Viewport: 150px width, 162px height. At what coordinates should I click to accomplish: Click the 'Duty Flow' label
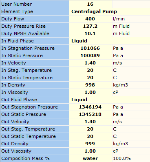(13, 19)
